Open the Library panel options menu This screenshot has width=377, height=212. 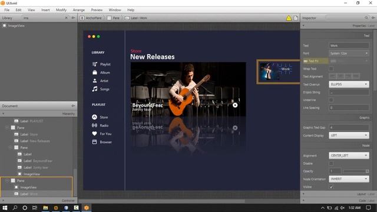(x=73, y=18)
